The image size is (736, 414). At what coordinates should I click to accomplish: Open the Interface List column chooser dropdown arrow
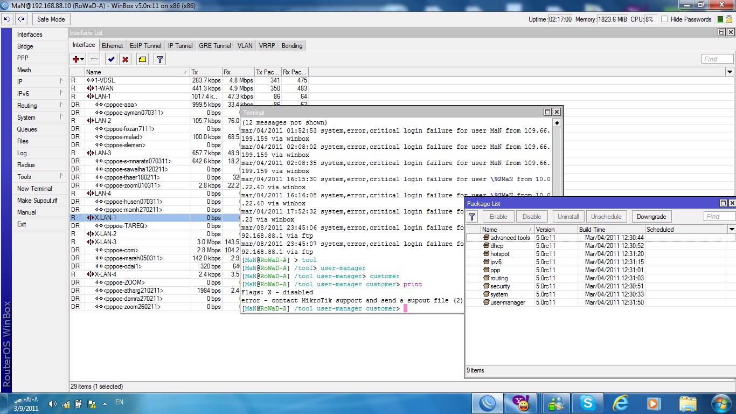(x=730, y=72)
